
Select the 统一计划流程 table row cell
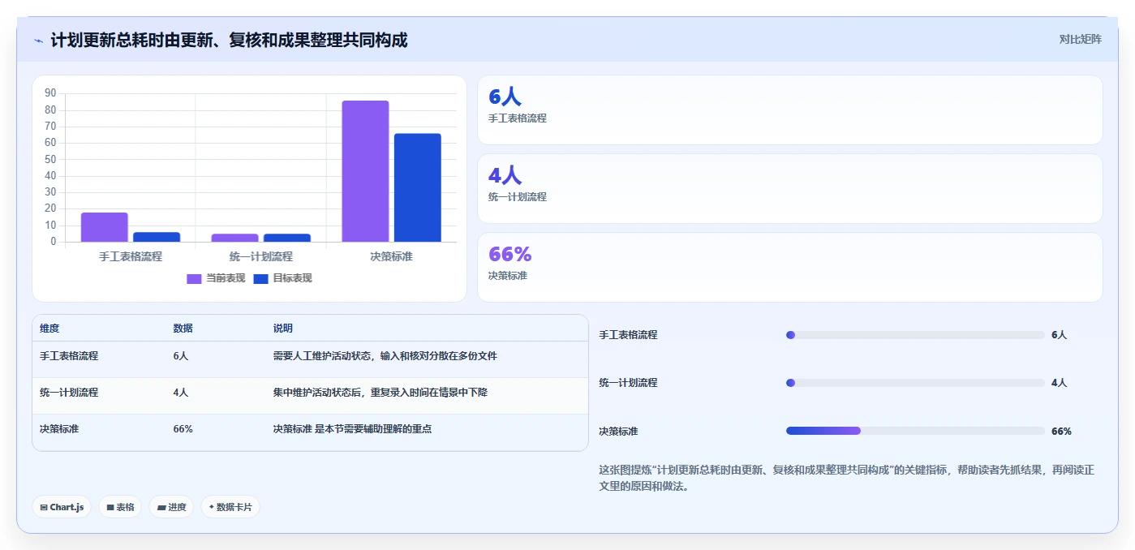(x=69, y=393)
